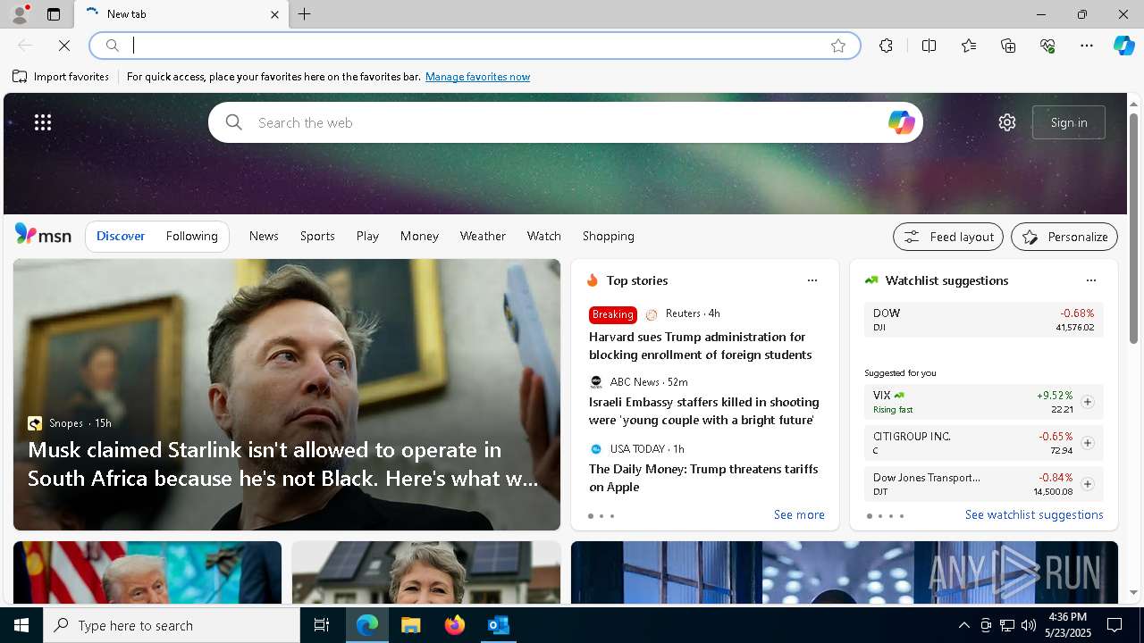1144x643 pixels.
Task: Open the browser profile icon
Action: click(x=19, y=14)
